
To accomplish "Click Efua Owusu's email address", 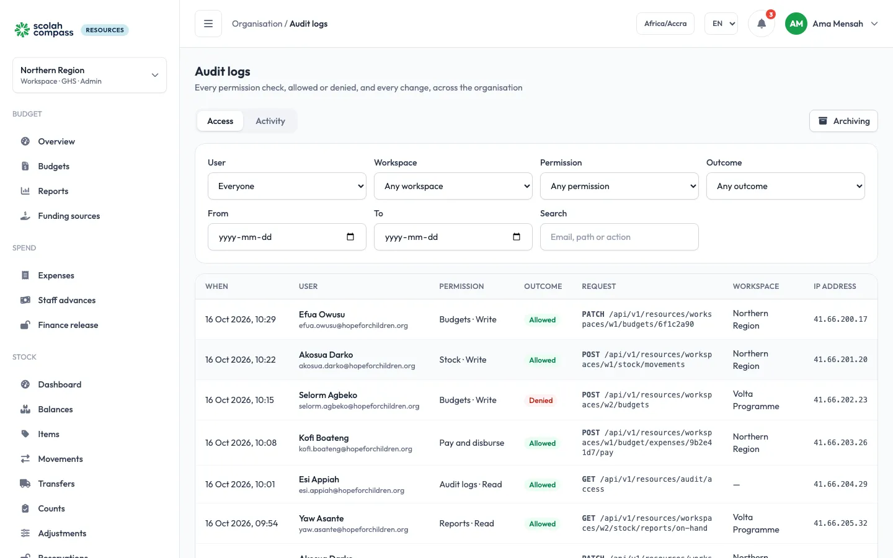I will pos(353,325).
